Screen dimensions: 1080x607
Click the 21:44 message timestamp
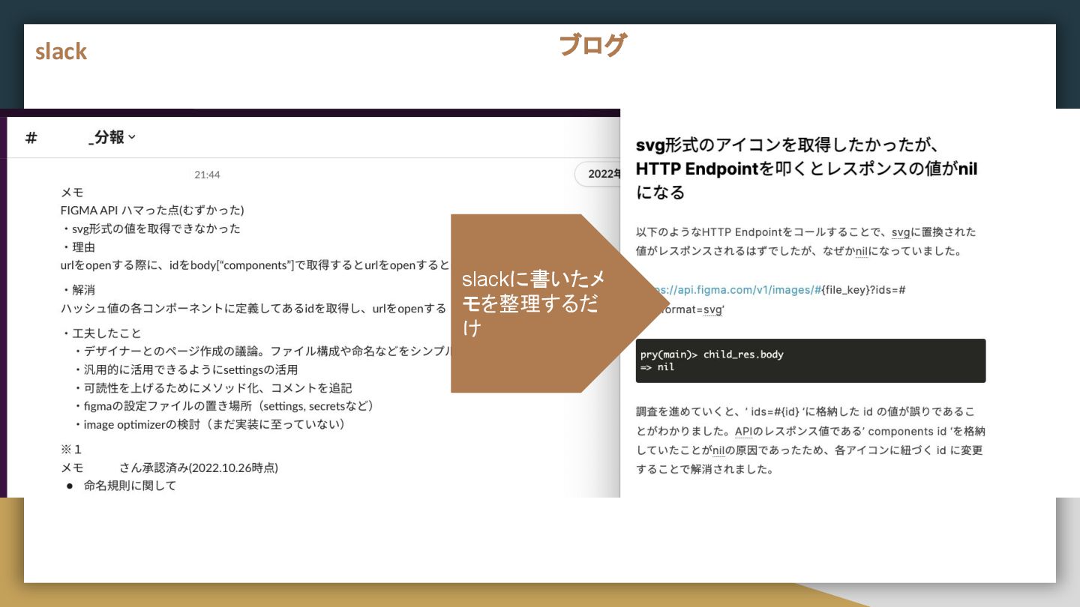207,175
